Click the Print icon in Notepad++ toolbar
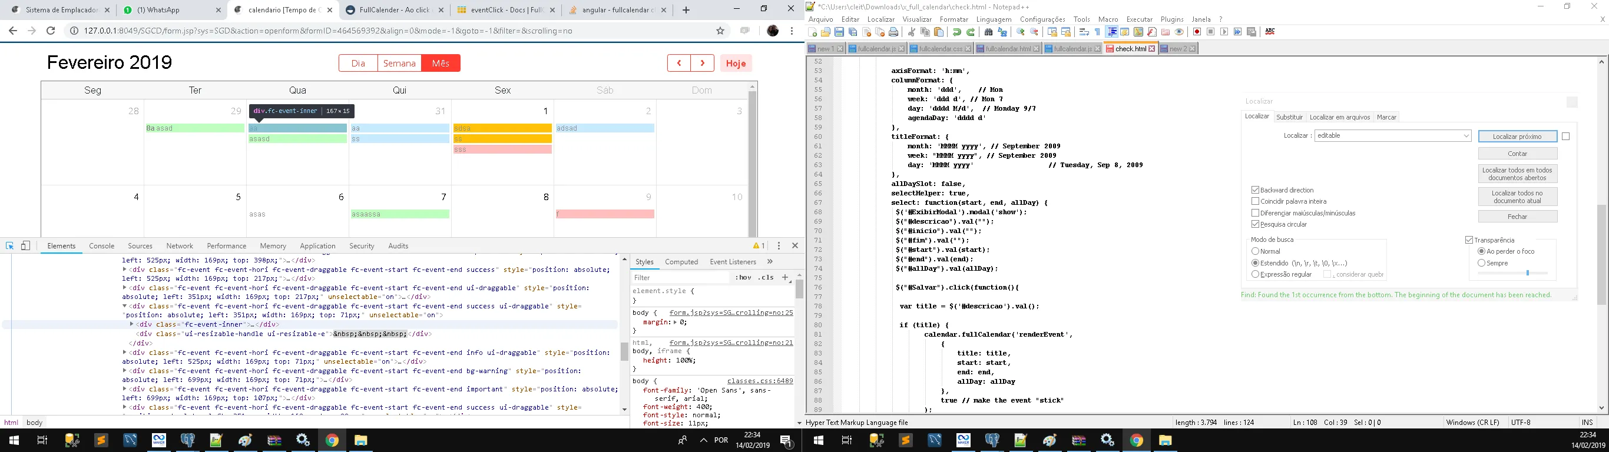Screen dimensions: 1609x452 click(893, 32)
